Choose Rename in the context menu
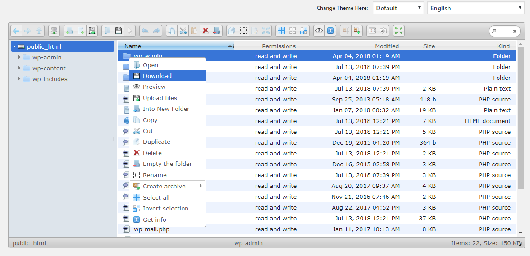Screen dimensions: 530x256 tap(155, 175)
